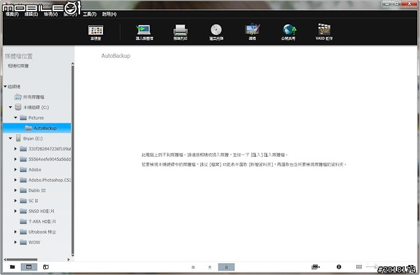
Task: Open the edit picture-frame toolbar icon
Action: pos(252,30)
